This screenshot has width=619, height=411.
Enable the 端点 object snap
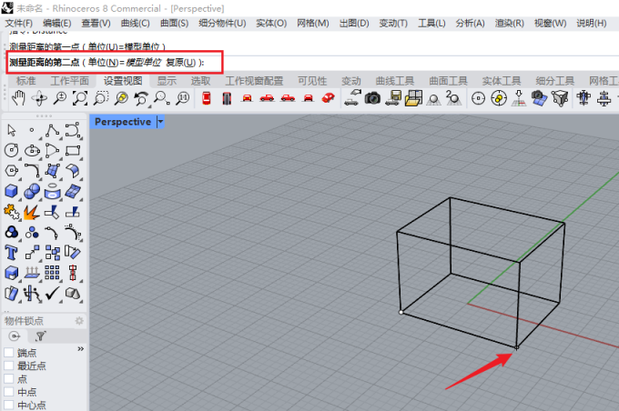pyautogui.click(x=9, y=353)
